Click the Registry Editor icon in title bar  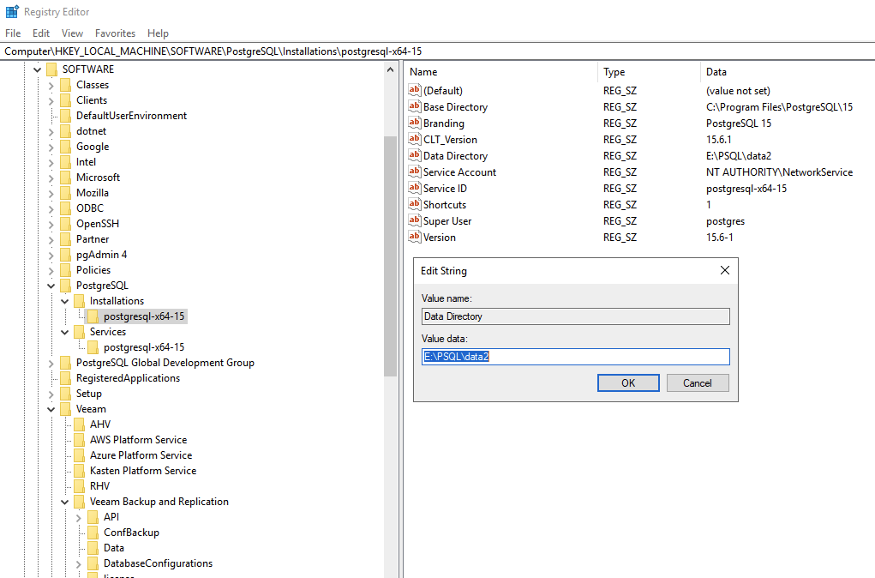pyautogui.click(x=11, y=11)
